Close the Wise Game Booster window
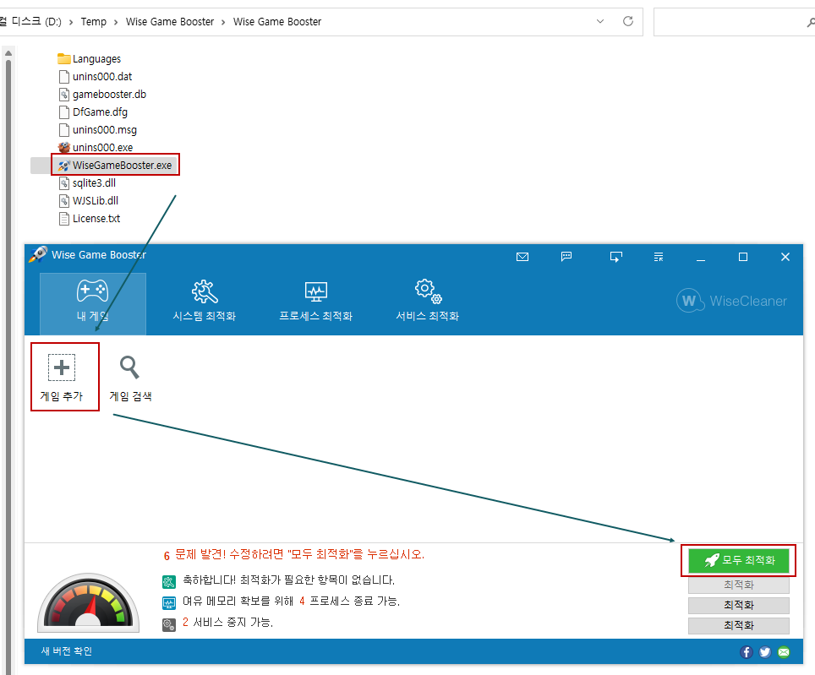 pyautogui.click(x=785, y=257)
